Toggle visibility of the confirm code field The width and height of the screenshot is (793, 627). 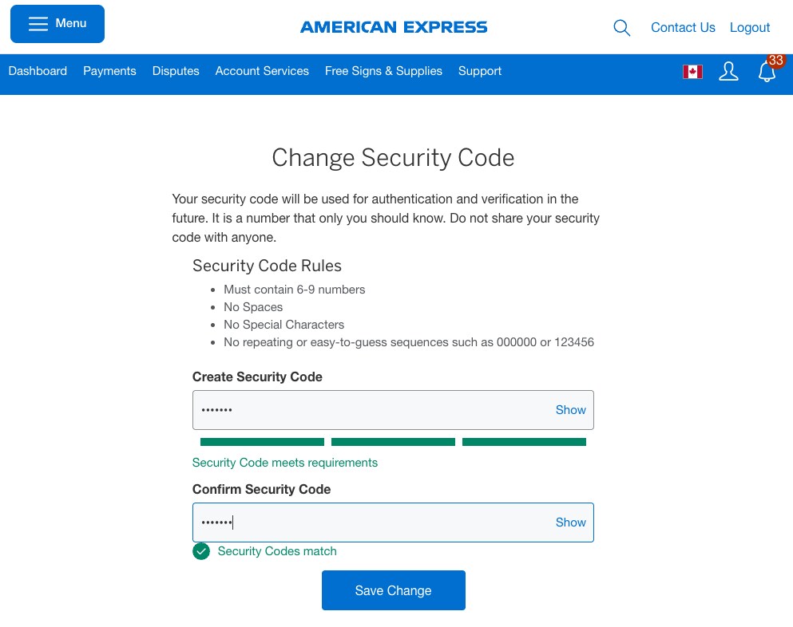(570, 522)
